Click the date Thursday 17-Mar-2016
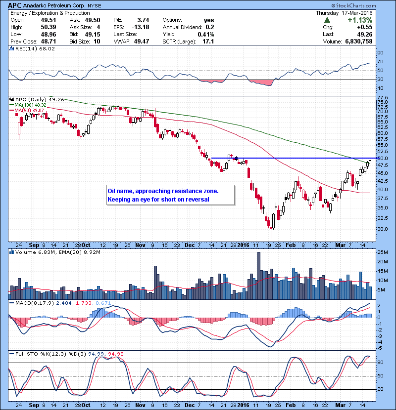 click(344, 13)
